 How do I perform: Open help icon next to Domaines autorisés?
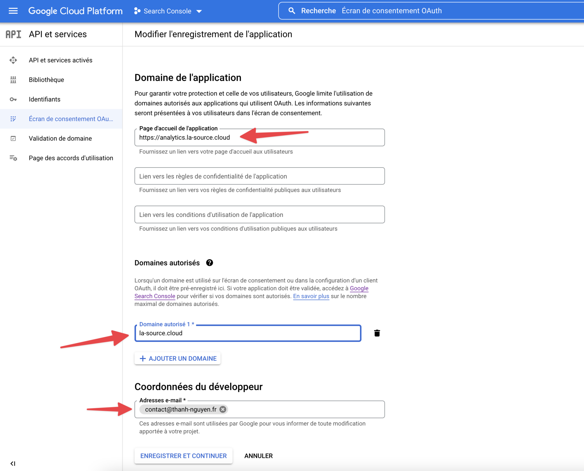pos(209,263)
